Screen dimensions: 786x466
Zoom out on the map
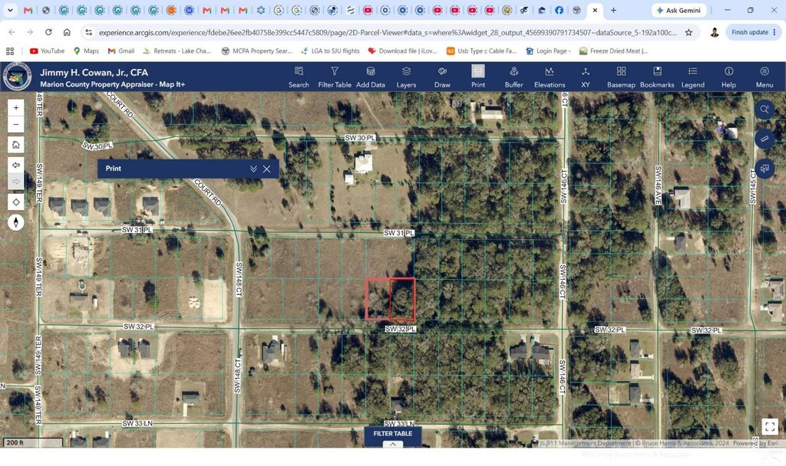[16, 124]
